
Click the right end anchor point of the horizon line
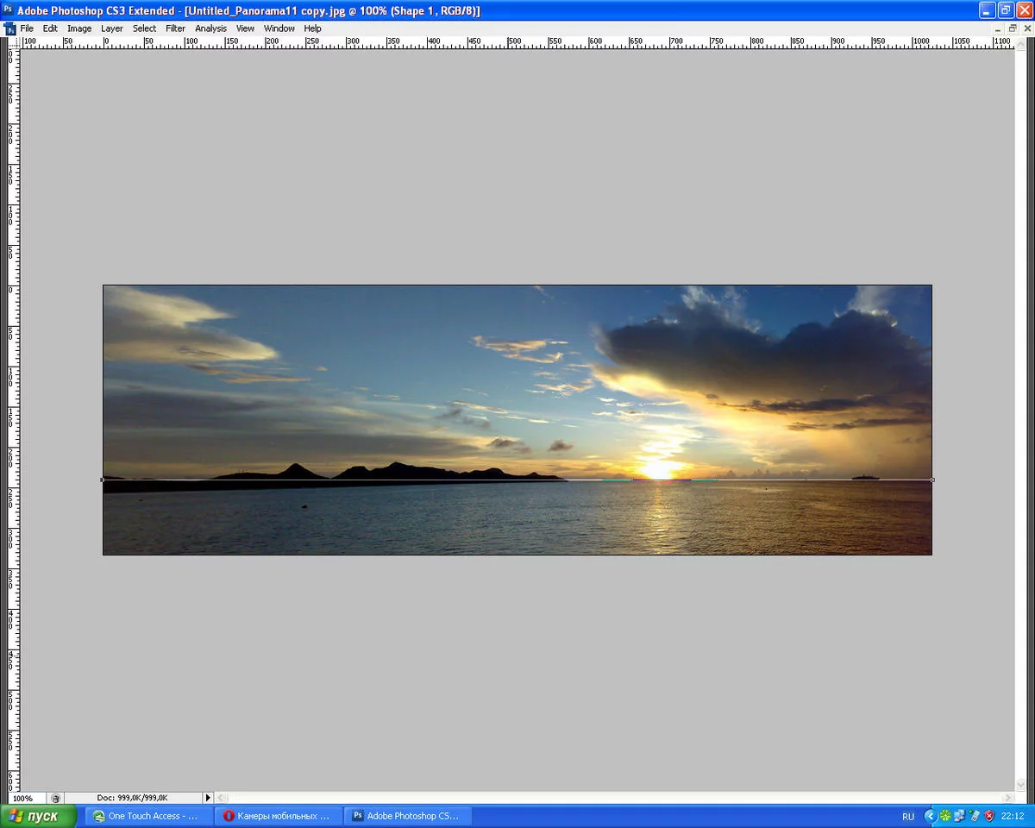pos(932,480)
